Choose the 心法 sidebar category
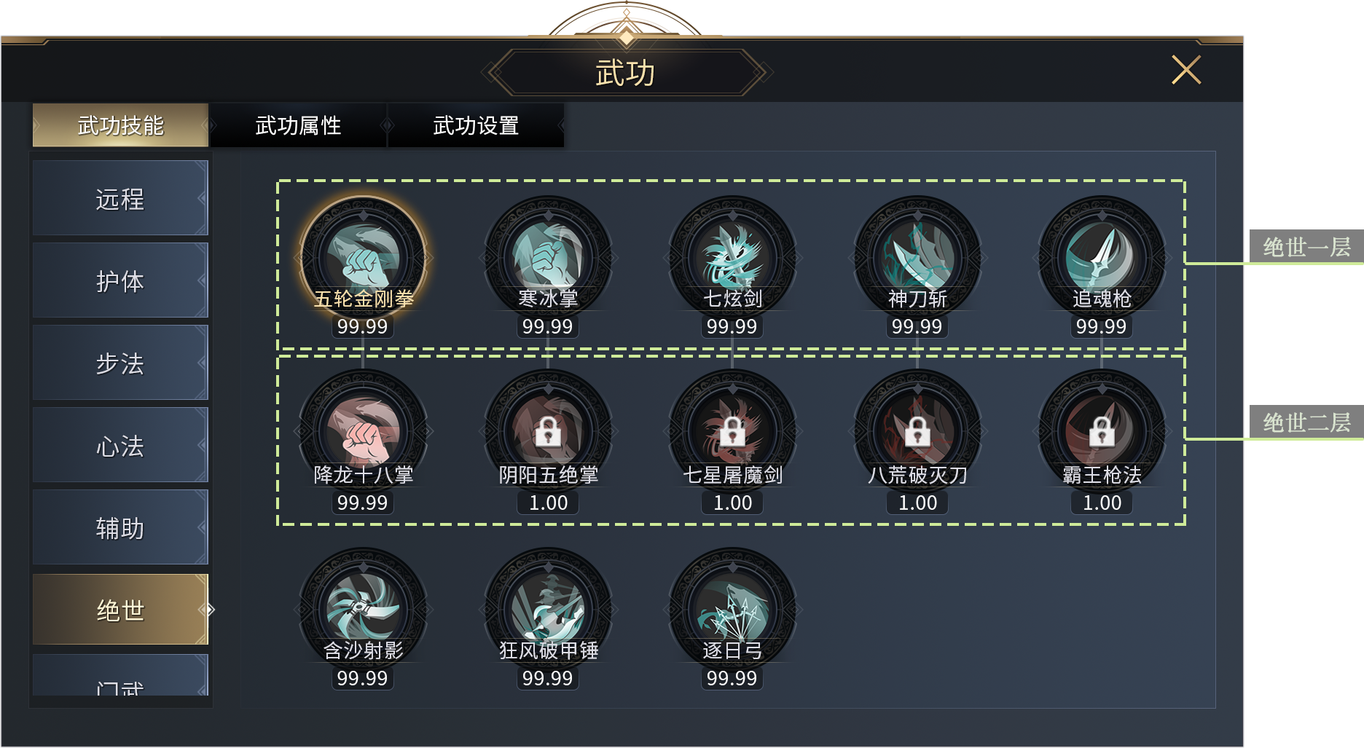Screen dimensions: 1364x748 (120, 445)
